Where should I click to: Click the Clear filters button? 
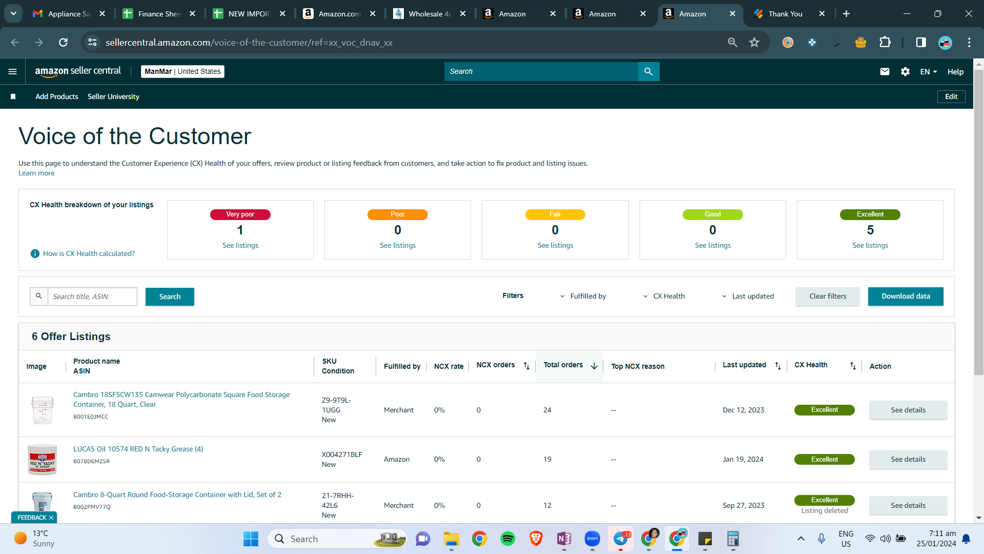[x=828, y=296]
